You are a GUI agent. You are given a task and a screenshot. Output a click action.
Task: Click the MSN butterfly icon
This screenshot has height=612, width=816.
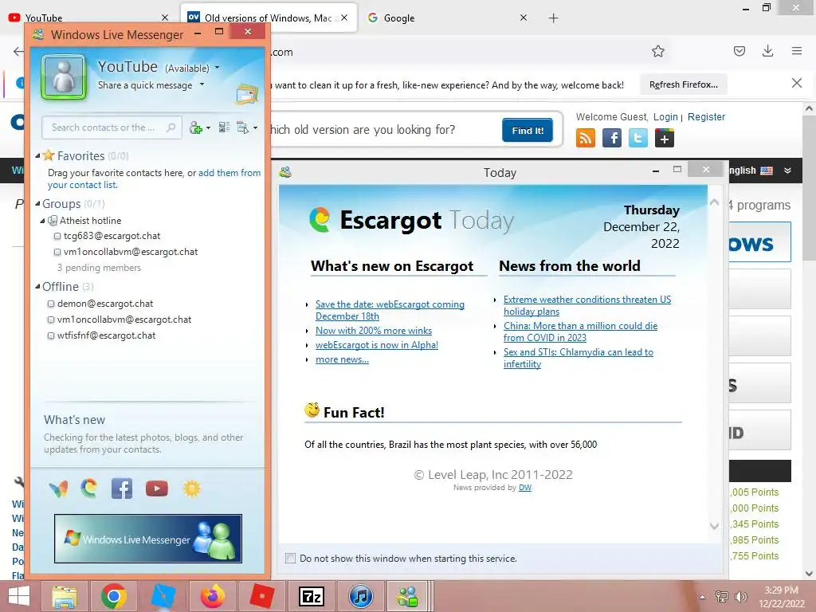59,488
